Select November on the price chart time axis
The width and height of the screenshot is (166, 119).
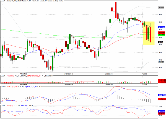pos(69,74)
